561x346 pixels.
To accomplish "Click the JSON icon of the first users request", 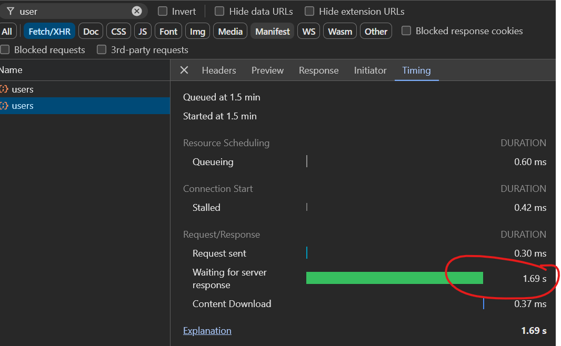I will click(x=4, y=89).
